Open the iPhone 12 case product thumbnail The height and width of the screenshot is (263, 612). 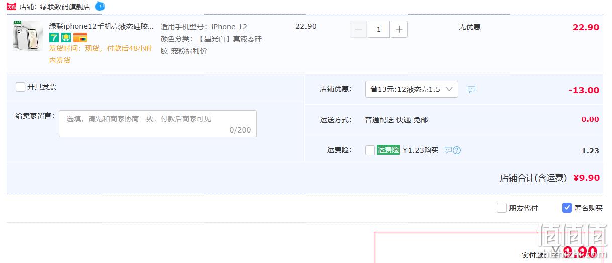point(28,36)
